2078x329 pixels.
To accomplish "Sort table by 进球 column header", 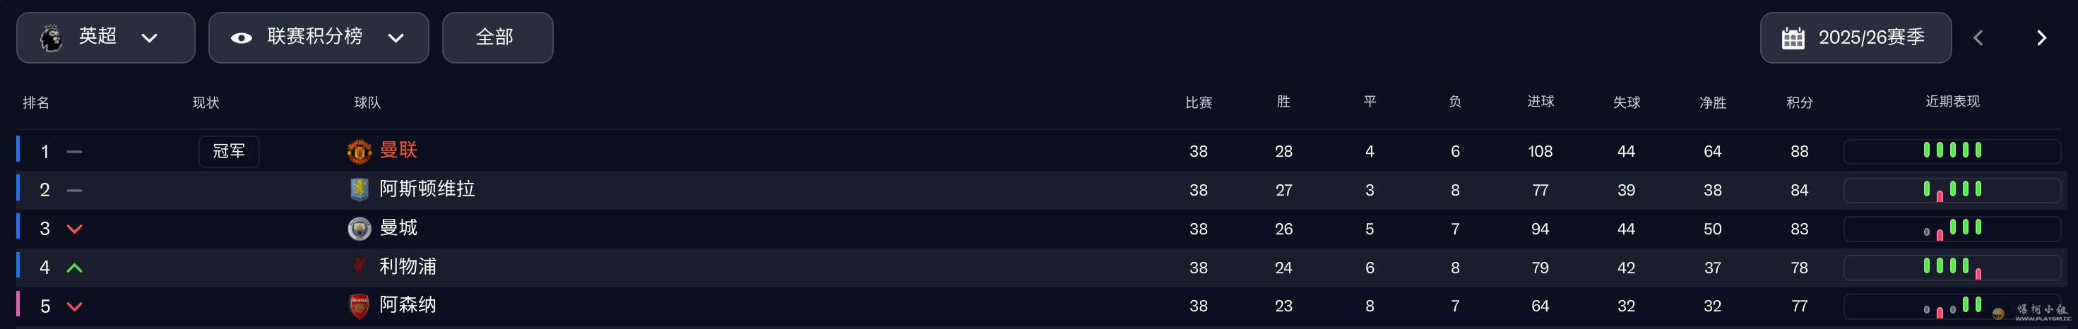I will [x=1540, y=102].
